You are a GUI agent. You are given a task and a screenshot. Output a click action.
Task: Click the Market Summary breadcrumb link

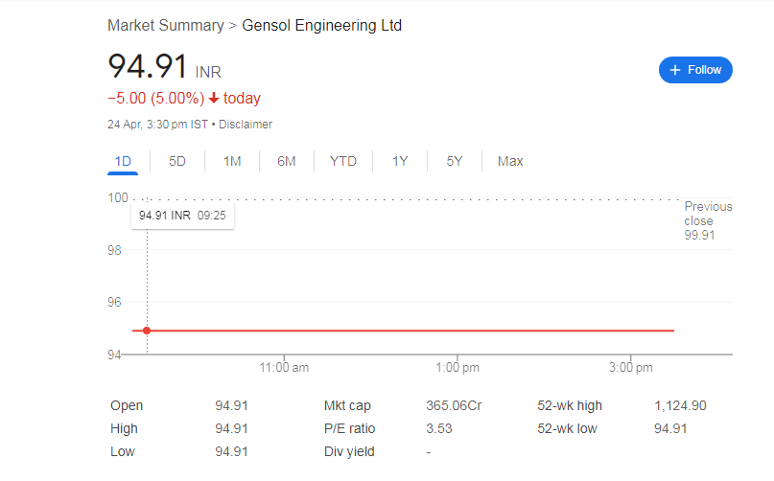(166, 25)
